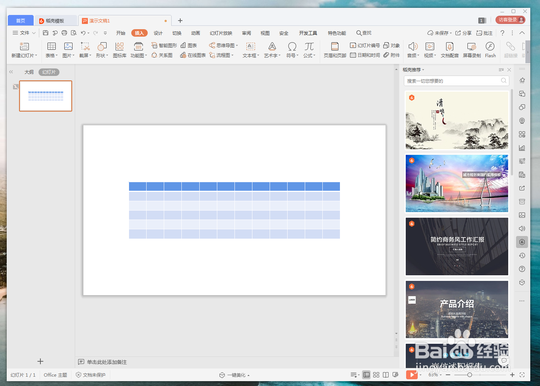540x386 pixels.
Task: Click the zoom slider handle
Action: (x=469, y=374)
